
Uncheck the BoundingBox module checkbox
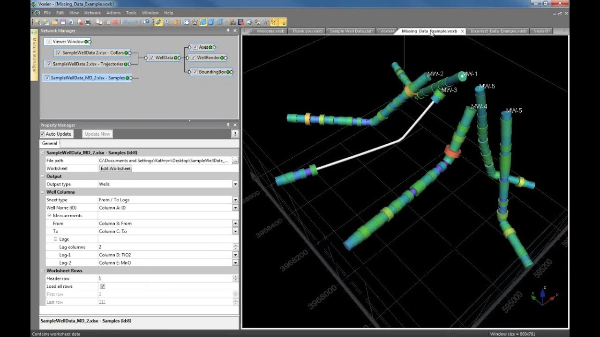tap(195, 72)
